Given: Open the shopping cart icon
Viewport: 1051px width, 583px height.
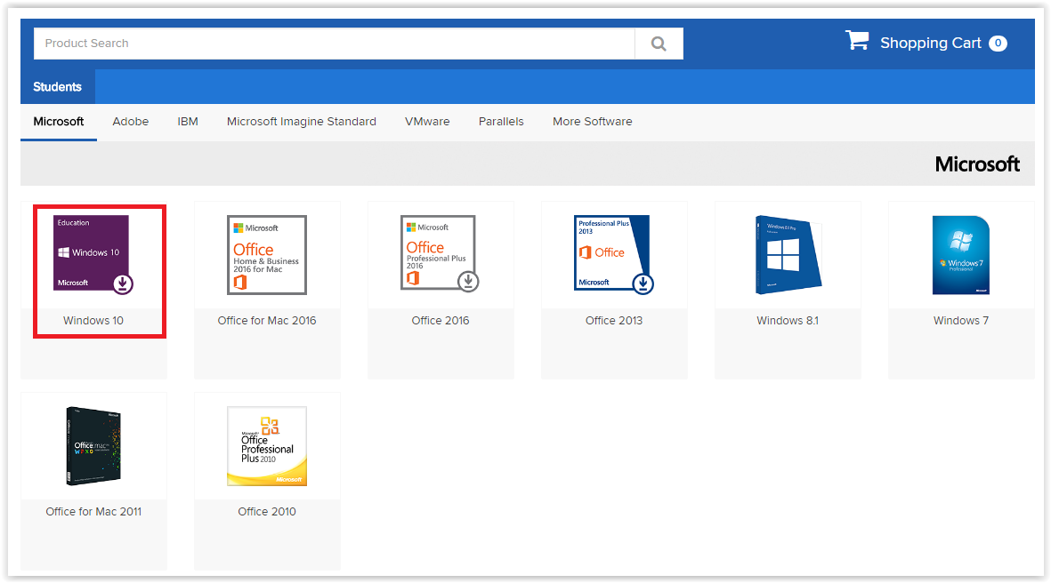Looking at the screenshot, I should 857,40.
